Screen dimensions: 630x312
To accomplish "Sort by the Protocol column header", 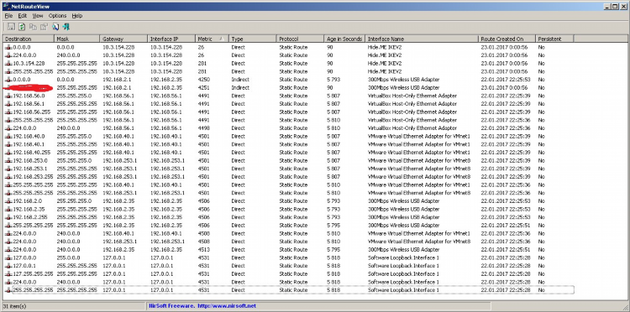I will tap(301, 39).
